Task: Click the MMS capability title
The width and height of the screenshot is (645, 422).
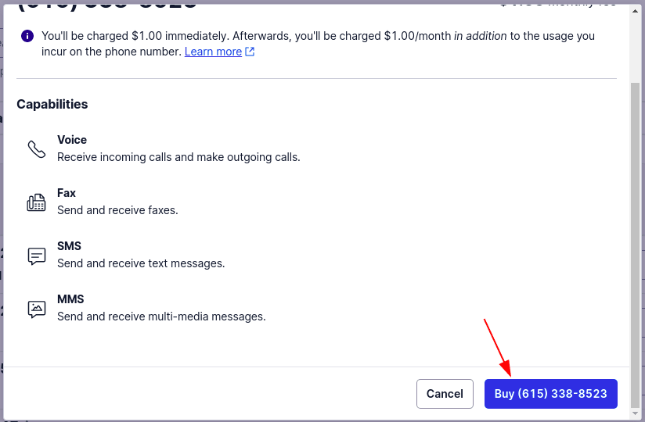Action: pos(70,299)
